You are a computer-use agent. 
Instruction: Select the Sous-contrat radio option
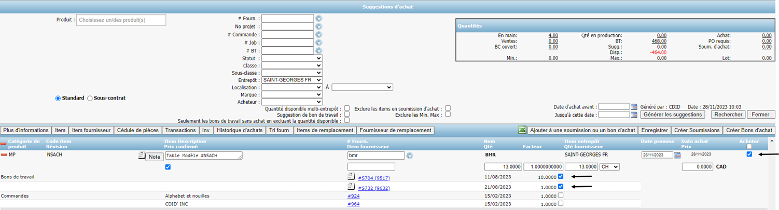pyautogui.click(x=90, y=98)
